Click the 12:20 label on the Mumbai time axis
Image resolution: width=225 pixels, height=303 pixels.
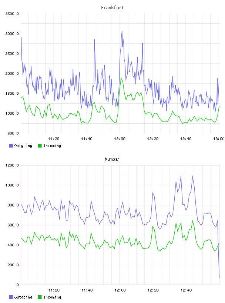153,290
